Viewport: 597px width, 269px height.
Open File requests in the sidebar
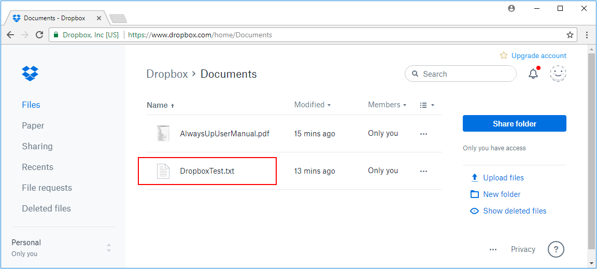[x=47, y=188]
